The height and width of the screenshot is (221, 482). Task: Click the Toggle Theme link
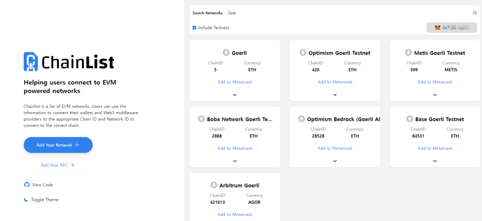pos(41,199)
